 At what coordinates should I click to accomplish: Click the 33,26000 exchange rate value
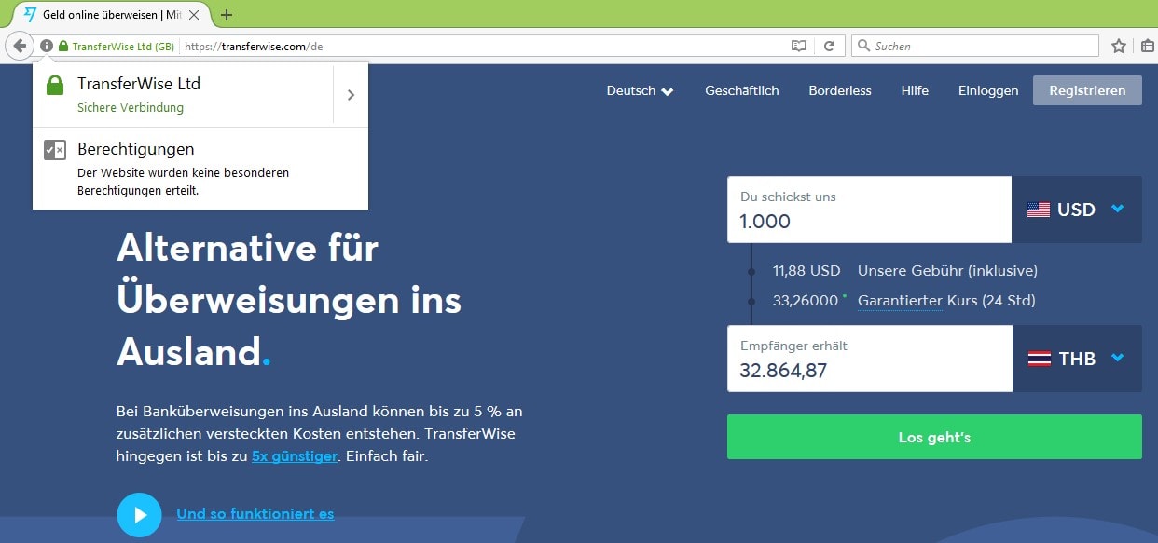coord(806,301)
